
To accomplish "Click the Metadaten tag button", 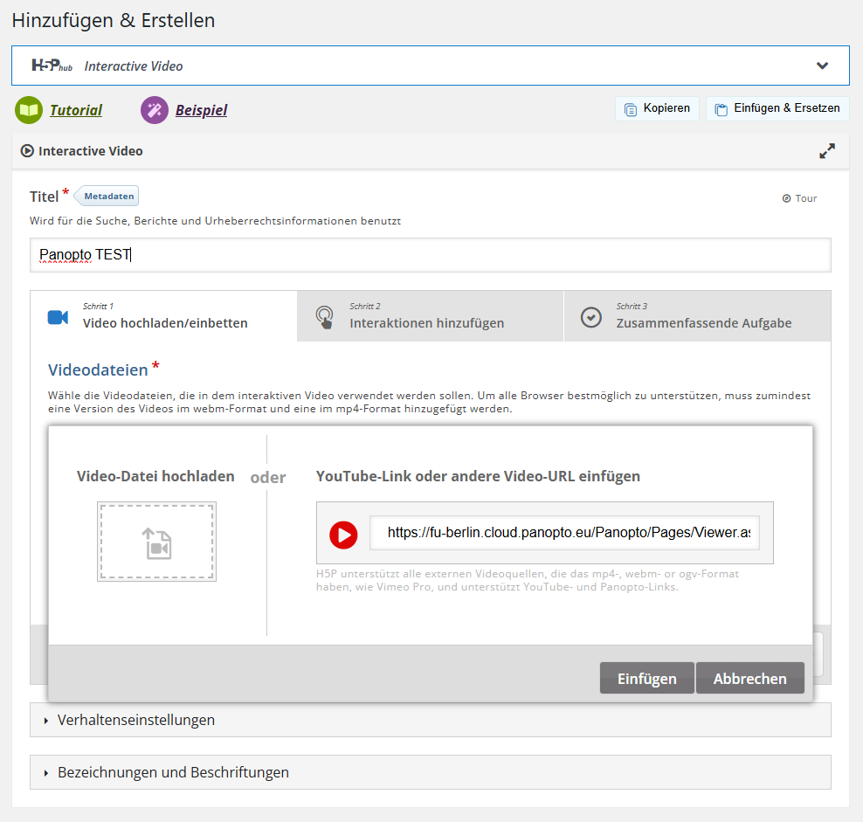I will 108,196.
